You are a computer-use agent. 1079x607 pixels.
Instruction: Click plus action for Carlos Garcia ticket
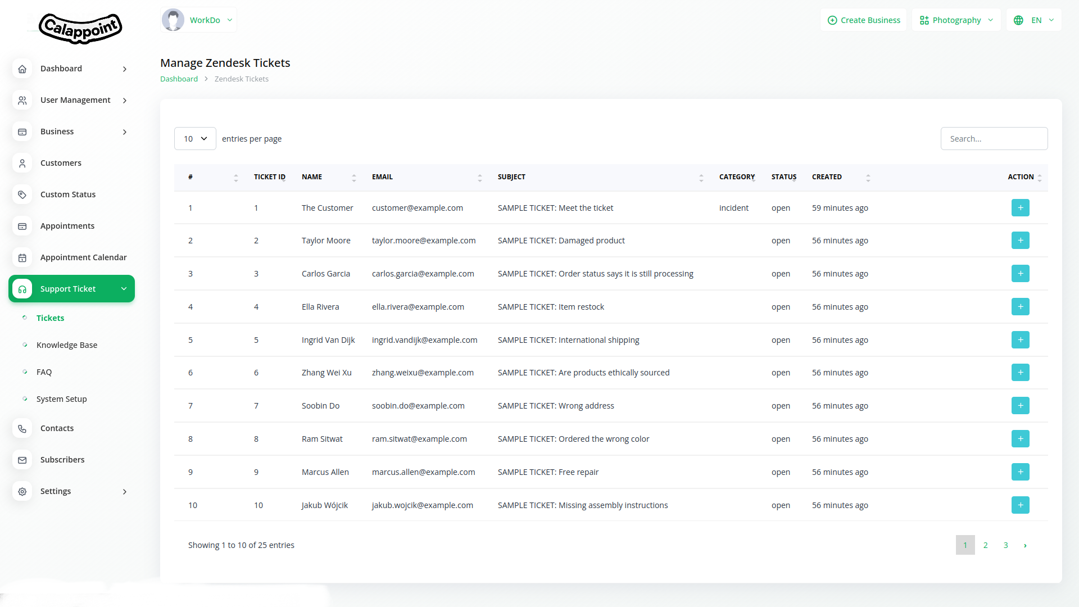pos(1021,274)
